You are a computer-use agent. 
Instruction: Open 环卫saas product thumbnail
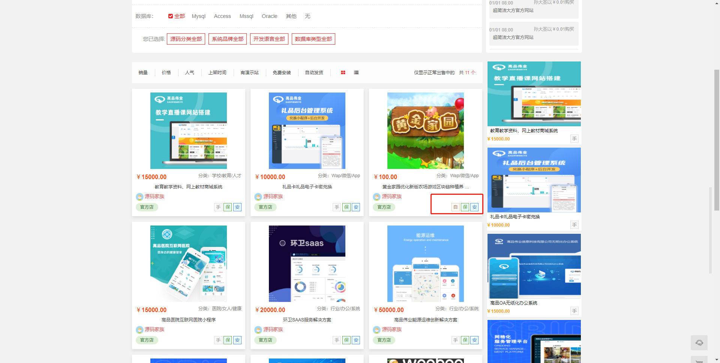(x=307, y=264)
